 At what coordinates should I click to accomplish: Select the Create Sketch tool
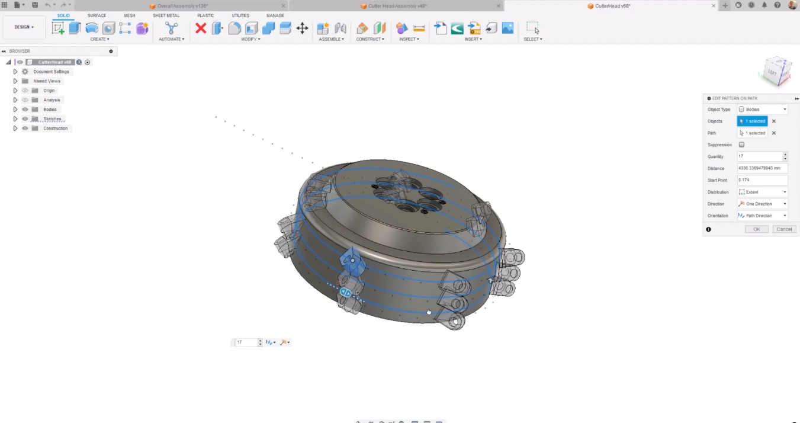click(x=58, y=28)
